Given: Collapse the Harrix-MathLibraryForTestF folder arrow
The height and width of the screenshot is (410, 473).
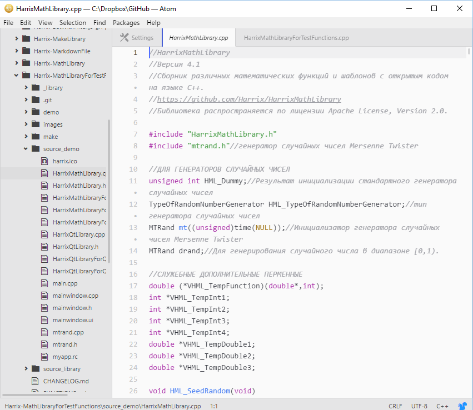Looking at the screenshot, I should click(x=16, y=76).
